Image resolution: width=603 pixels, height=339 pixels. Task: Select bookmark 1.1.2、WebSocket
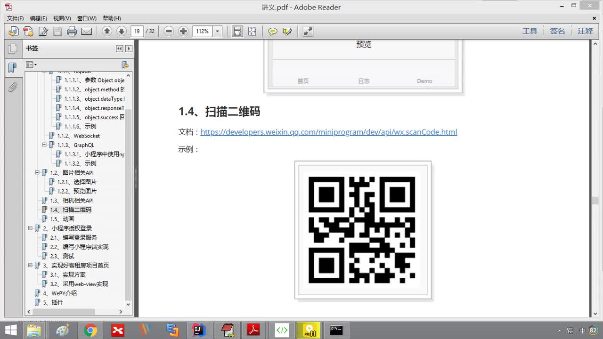(x=78, y=136)
